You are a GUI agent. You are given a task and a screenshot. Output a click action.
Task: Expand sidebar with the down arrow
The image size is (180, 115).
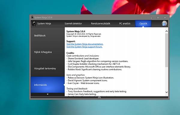tap(48, 94)
